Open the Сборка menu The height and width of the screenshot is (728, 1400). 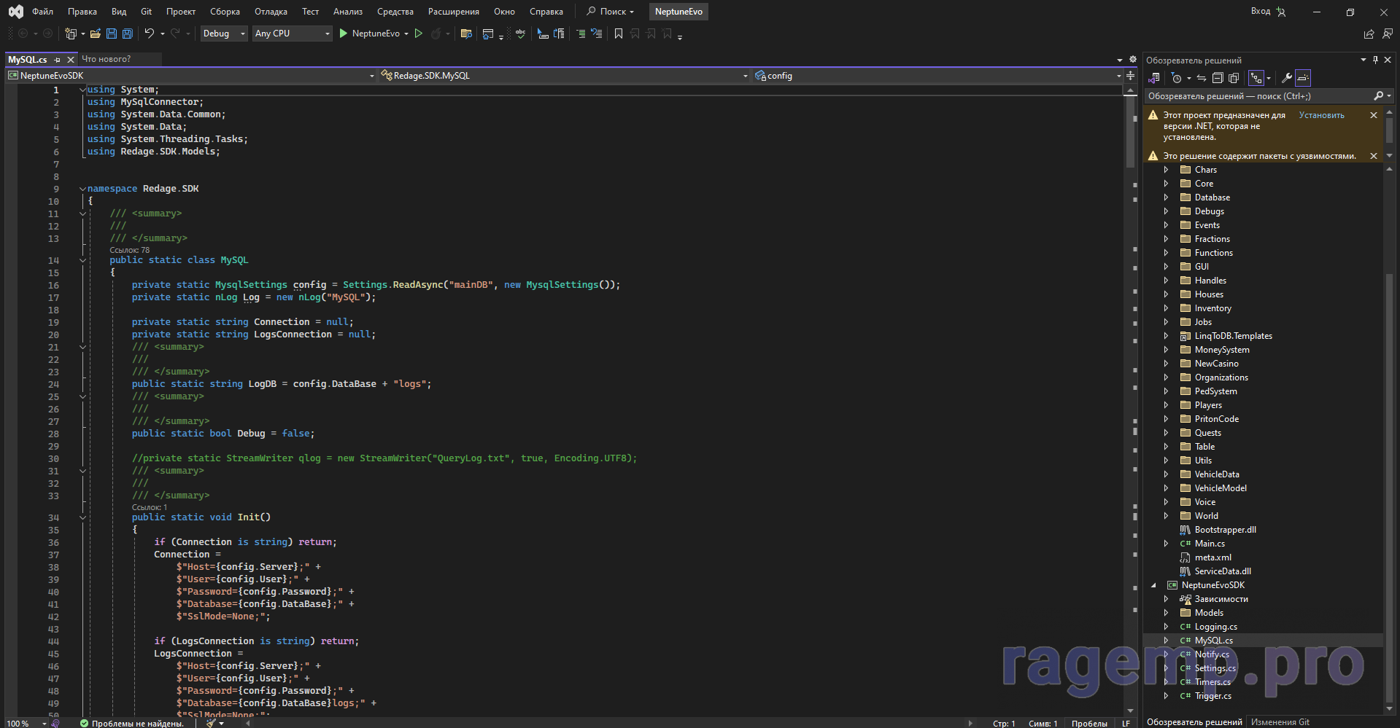pos(225,12)
